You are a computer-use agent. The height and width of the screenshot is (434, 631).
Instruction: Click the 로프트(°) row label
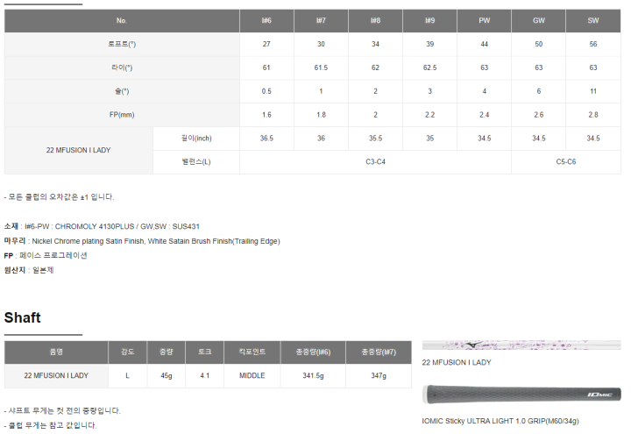[x=122, y=45]
